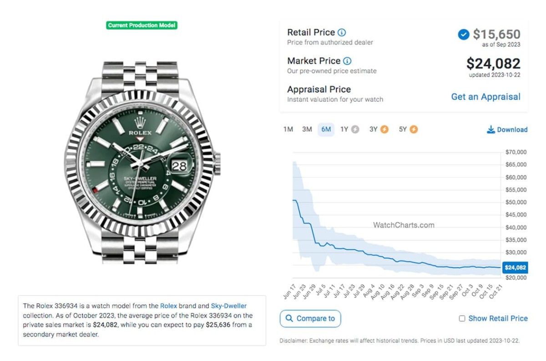Screen dimensions: 546x361
Task: Click the Current Production Model badge
Action: click(142, 25)
